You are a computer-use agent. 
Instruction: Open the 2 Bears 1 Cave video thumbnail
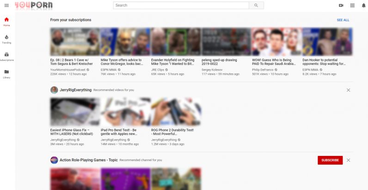[74, 42]
